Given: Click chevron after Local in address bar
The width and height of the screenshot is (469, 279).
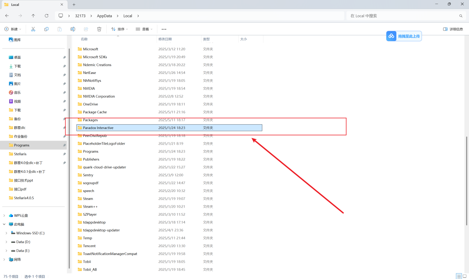Looking at the screenshot, I should (x=138, y=16).
